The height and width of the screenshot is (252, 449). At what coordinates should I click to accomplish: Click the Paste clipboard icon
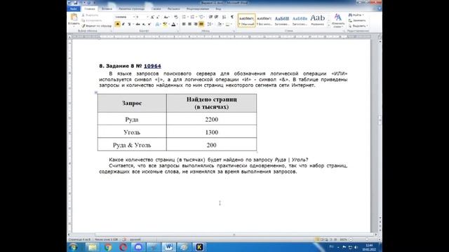[x=74, y=17]
